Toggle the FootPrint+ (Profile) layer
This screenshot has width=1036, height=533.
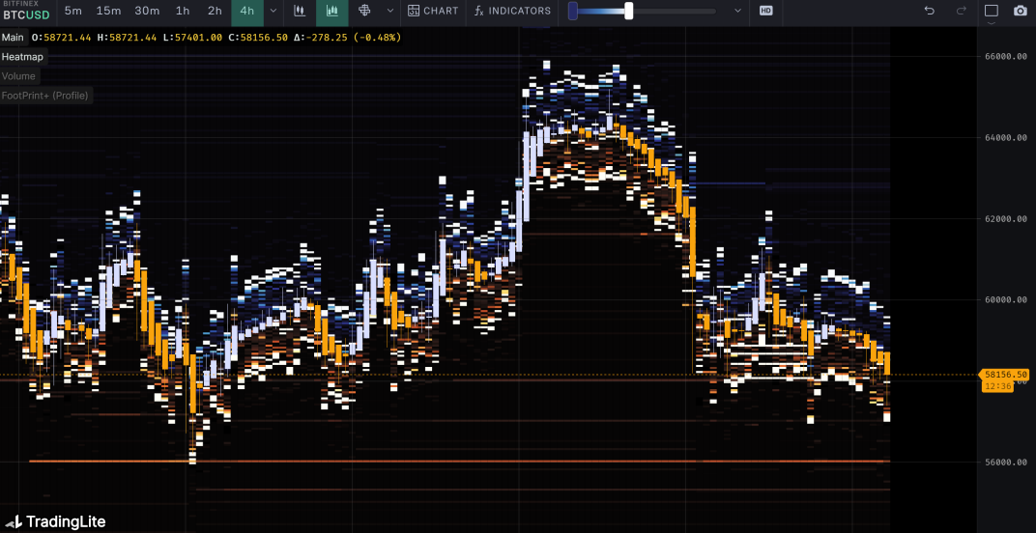pyautogui.click(x=44, y=96)
